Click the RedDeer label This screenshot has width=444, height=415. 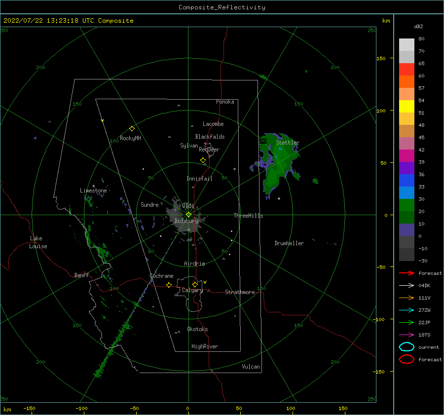point(209,150)
